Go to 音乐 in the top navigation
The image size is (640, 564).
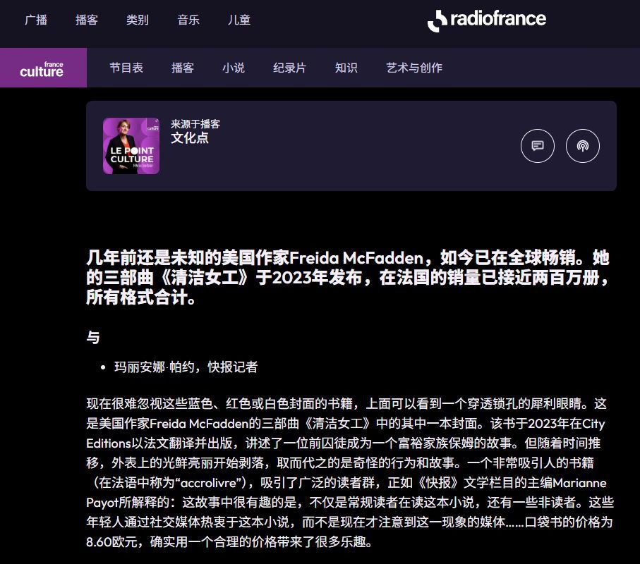pyautogui.click(x=188, y=20)
